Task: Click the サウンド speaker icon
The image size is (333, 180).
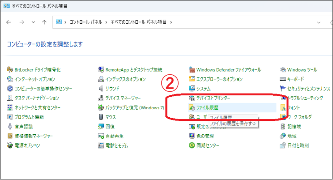Action: (x=101, y=89)
